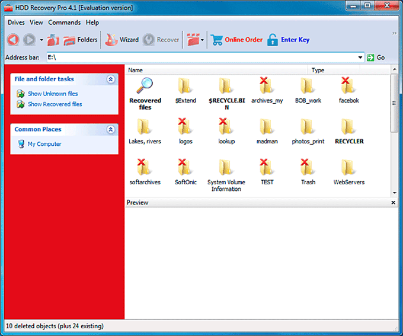Click the status bar deleted objects text
The height and width of the screenshot is (336, 403).
(x=55, y=326)
